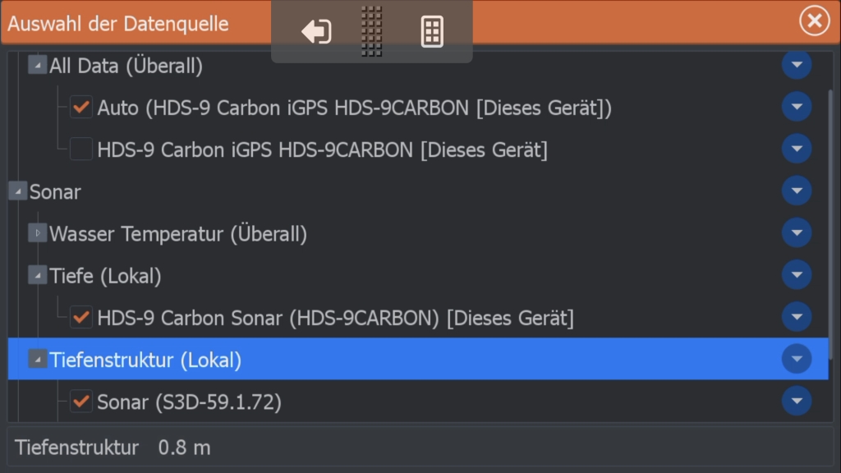
Task: Select the Tiefenstruktur (Lokal) tree item
Action: coord(145,360)
